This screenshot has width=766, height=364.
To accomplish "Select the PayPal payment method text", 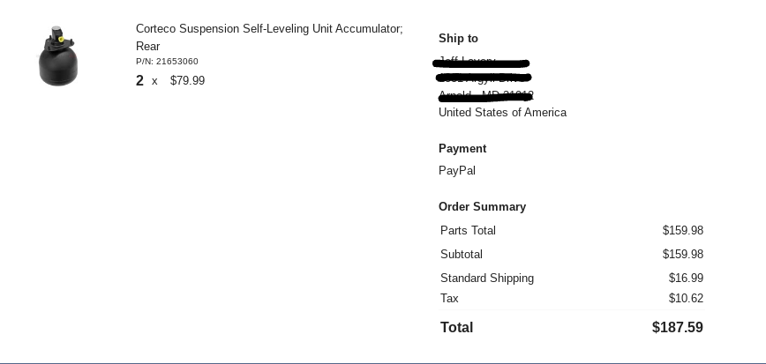I will 457,171.
